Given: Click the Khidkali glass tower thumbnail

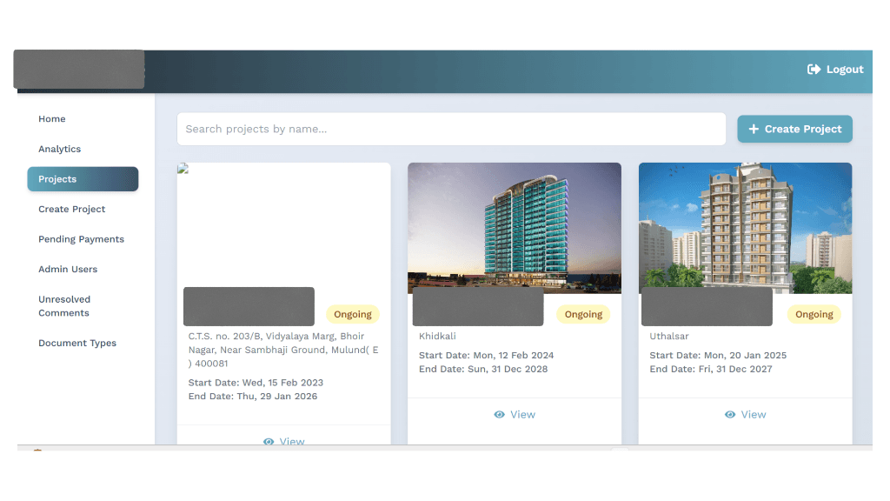Looking at the screenshot, I should (x=515, y=228).
